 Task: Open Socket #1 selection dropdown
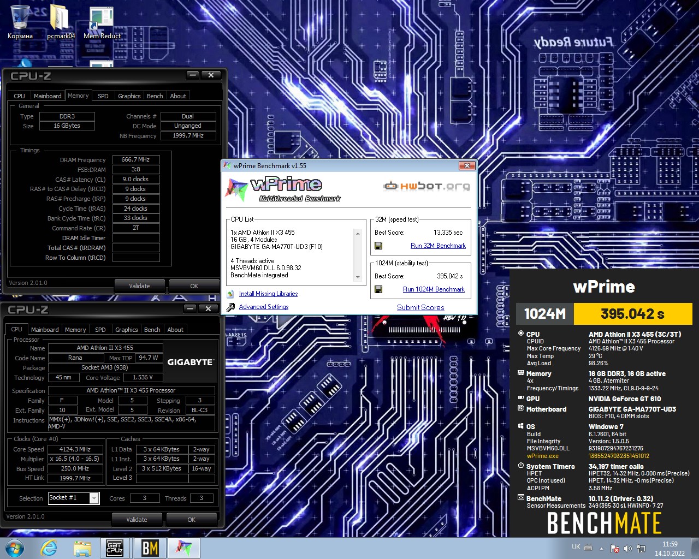(94, 498)
